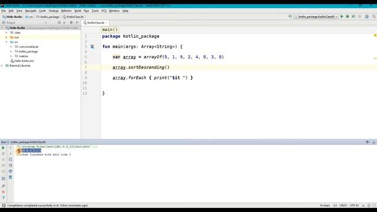
Task: Click the yellow warning marker in editor stripe
Action: [375, 35]
